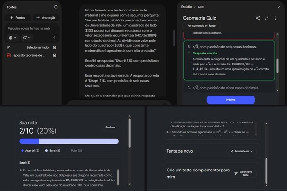The image size is (287, 191).
Task: Toggle the apostila teorema source checkbox
Action: (55, 55)
